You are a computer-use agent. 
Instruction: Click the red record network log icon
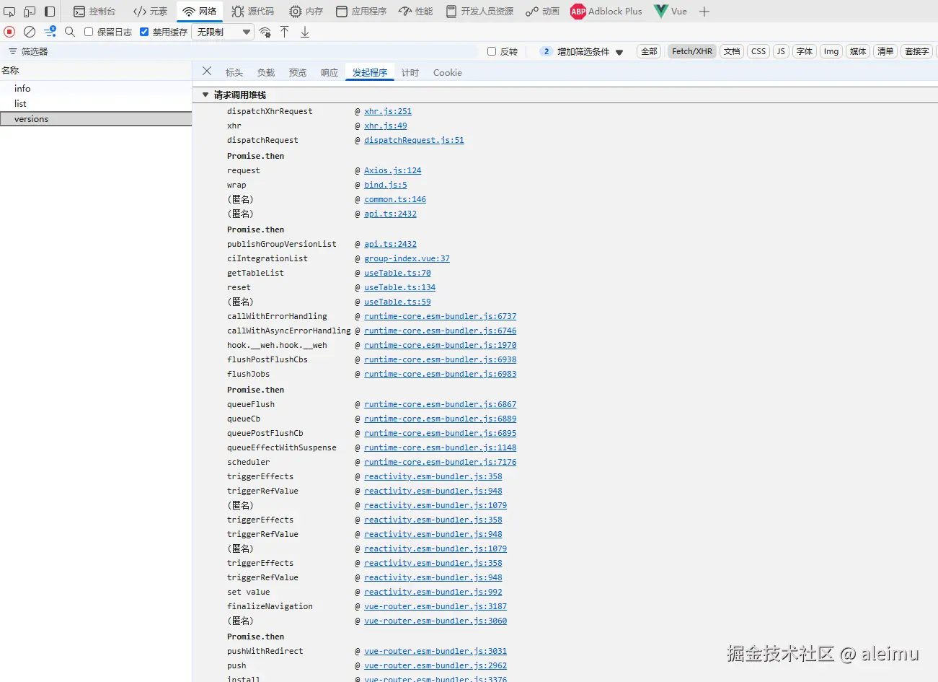[9, 32]
